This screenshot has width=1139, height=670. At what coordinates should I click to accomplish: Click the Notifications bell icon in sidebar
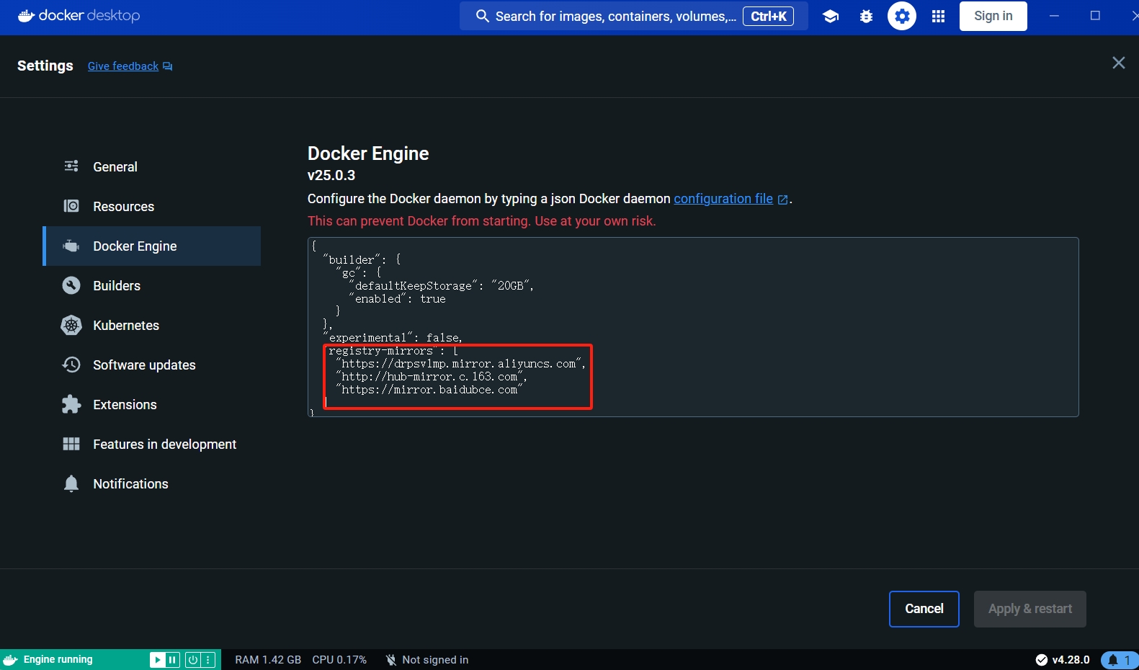pyautogui.click(x=71, y=483)
